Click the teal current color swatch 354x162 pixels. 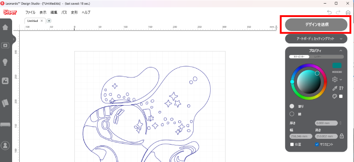[x=337, y=66]
